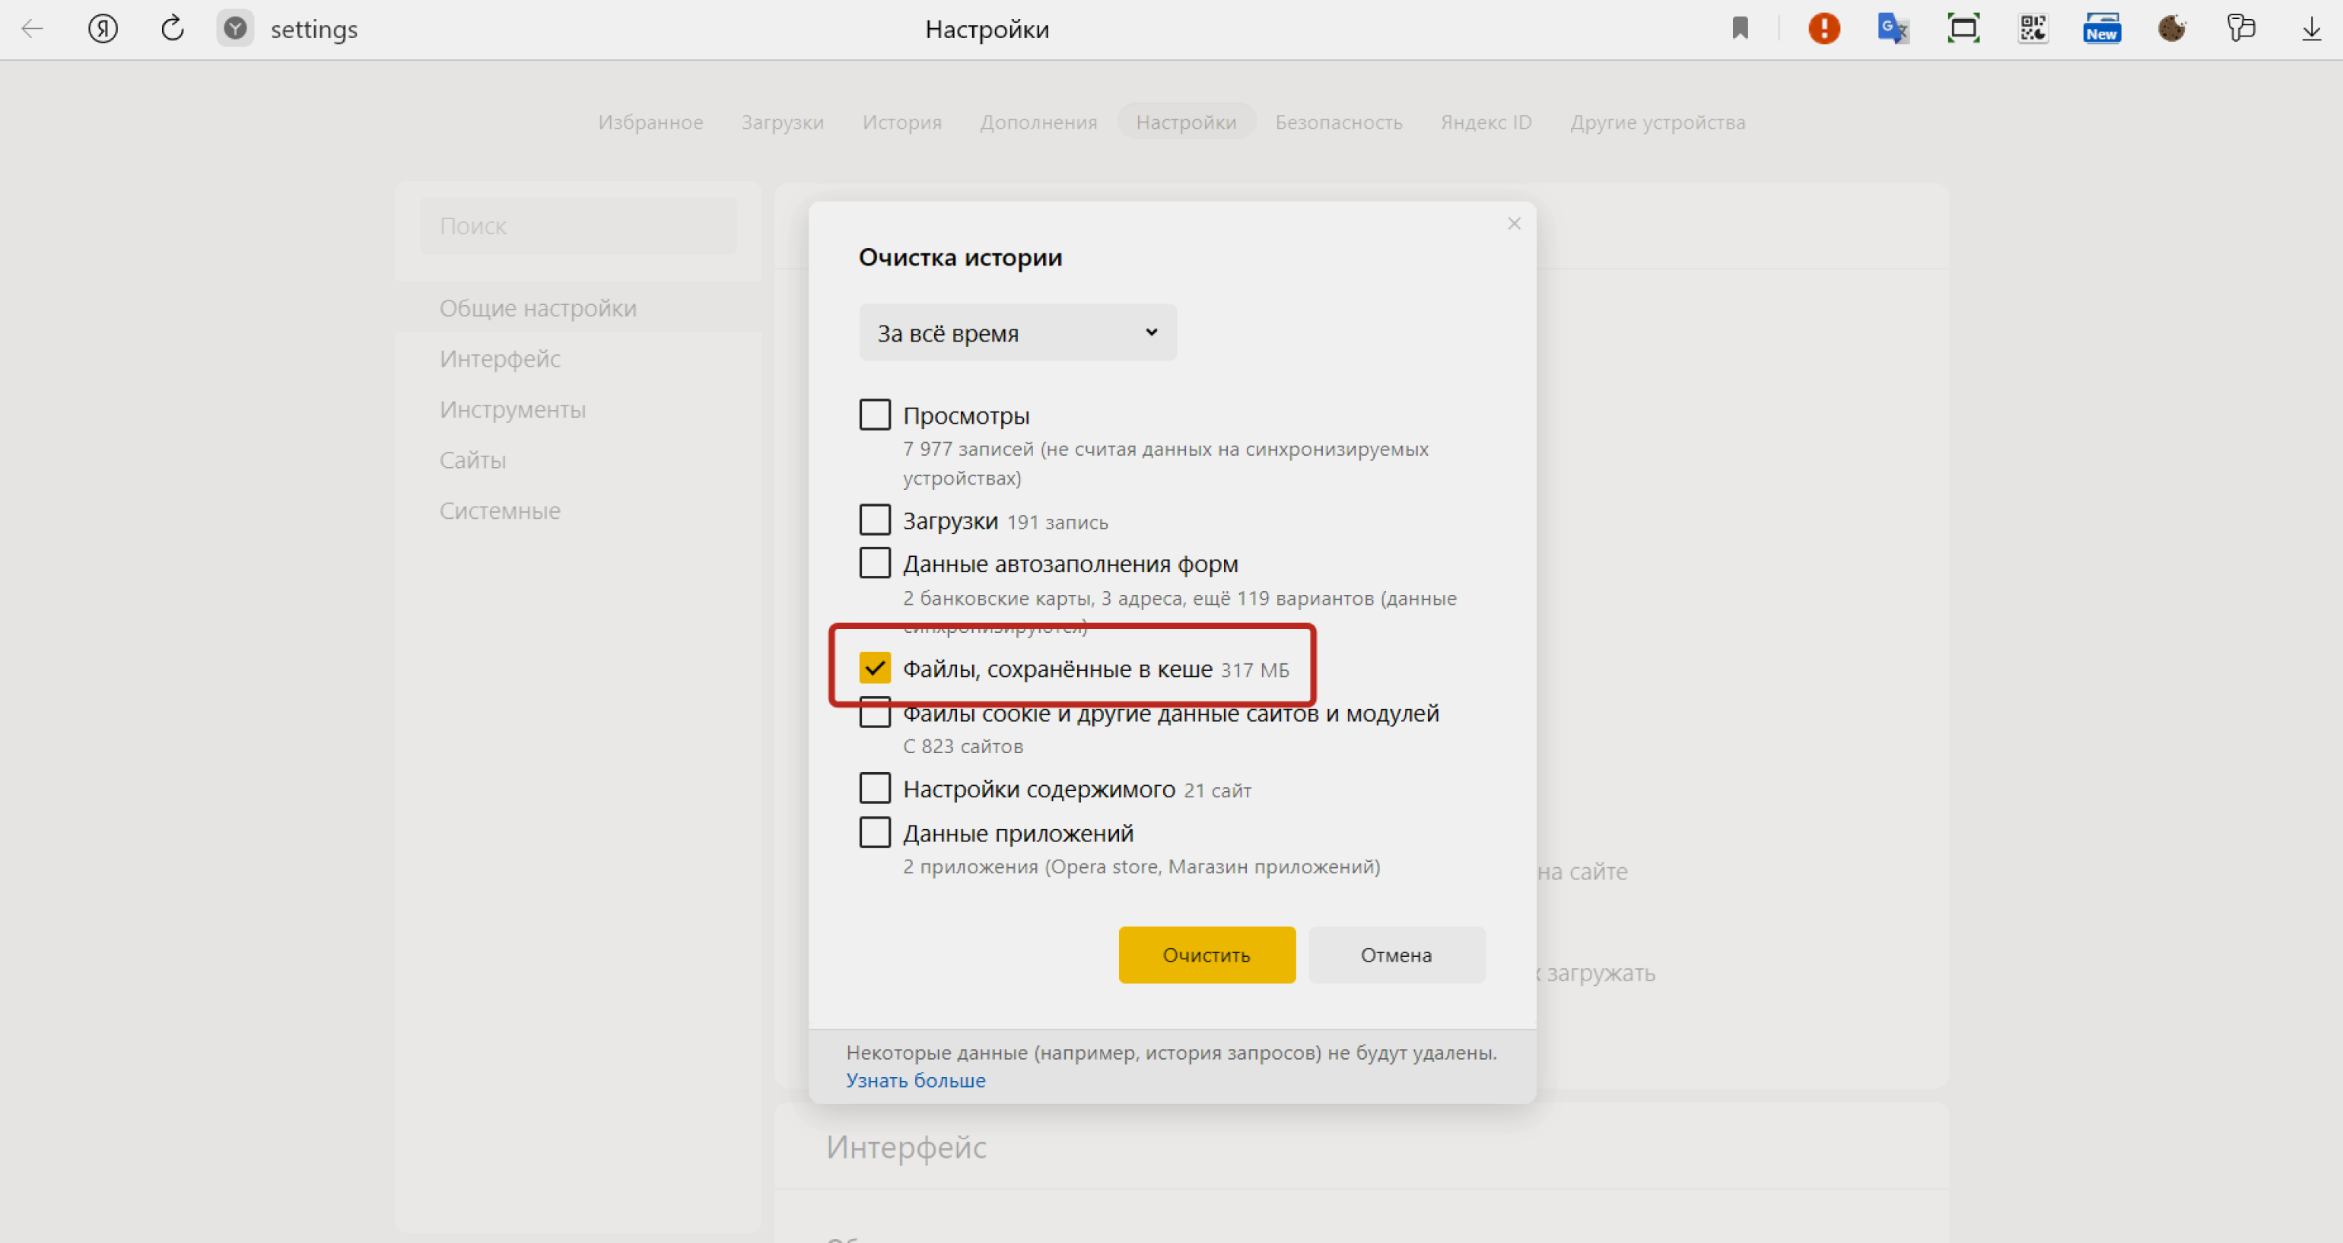
Task: Disable the Файлы, сохранённые в кеше checkbox
Action: (873, 668)
